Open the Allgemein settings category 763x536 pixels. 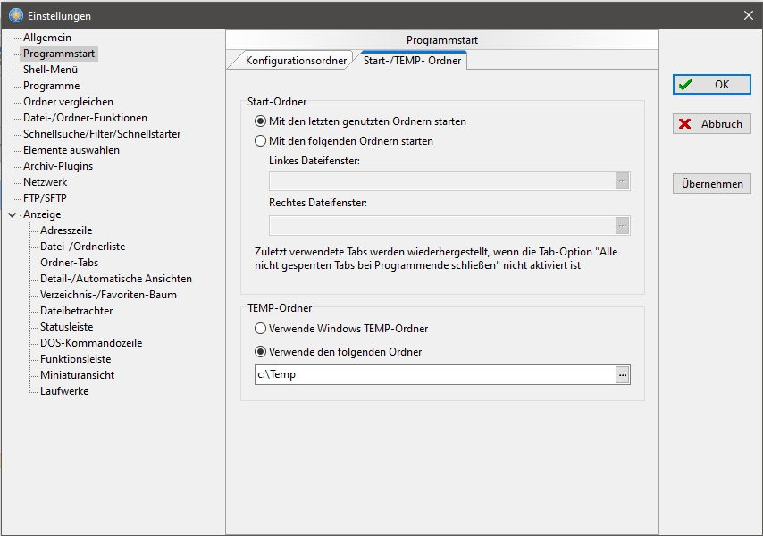pos(47,38)
